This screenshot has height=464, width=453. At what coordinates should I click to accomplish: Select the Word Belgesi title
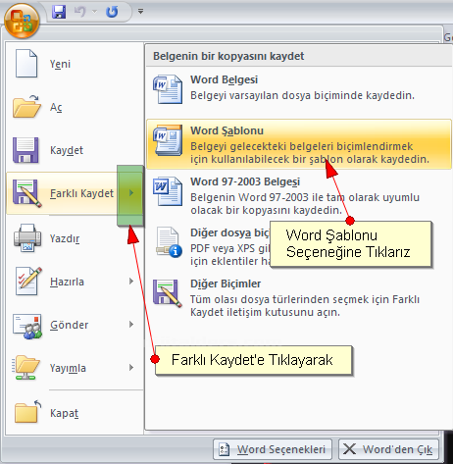coord(225,79)
